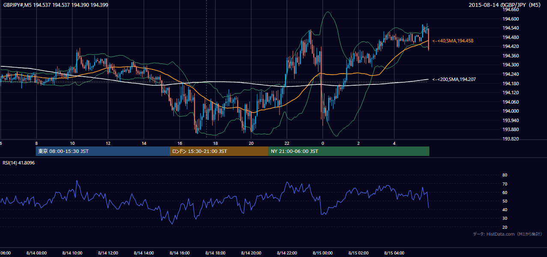The image size is (547, 257).
Task: Click price axis label 193.820
Action: (x=511, y=139)
